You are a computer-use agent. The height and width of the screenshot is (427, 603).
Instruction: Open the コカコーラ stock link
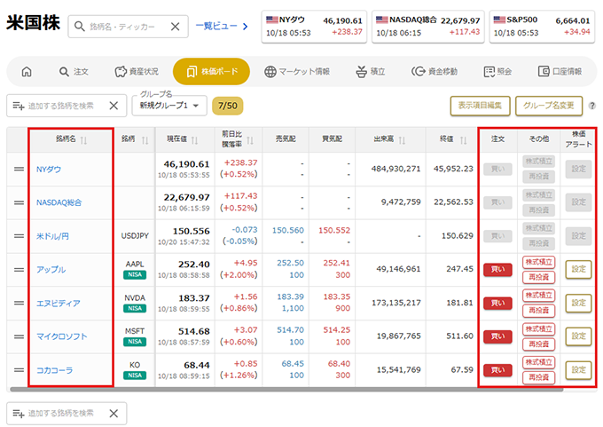click(54, 370)
